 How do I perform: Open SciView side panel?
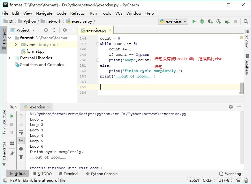(247, 39)
